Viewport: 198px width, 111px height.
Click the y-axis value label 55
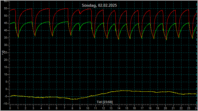(x=6, y=8)
